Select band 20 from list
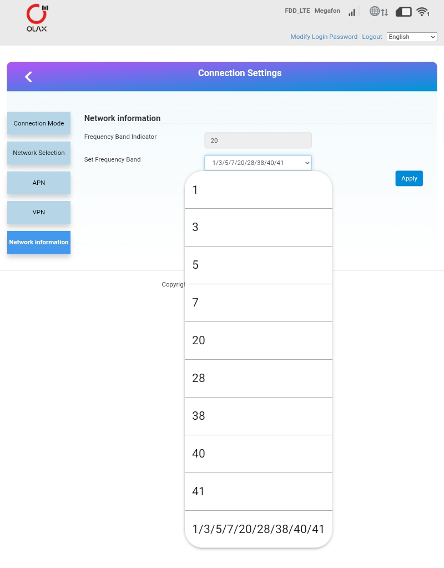 coord(258,340)
